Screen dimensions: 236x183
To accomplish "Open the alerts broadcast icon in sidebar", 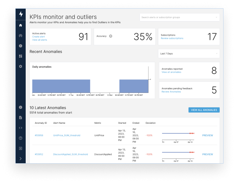I will tap(20, 36).
